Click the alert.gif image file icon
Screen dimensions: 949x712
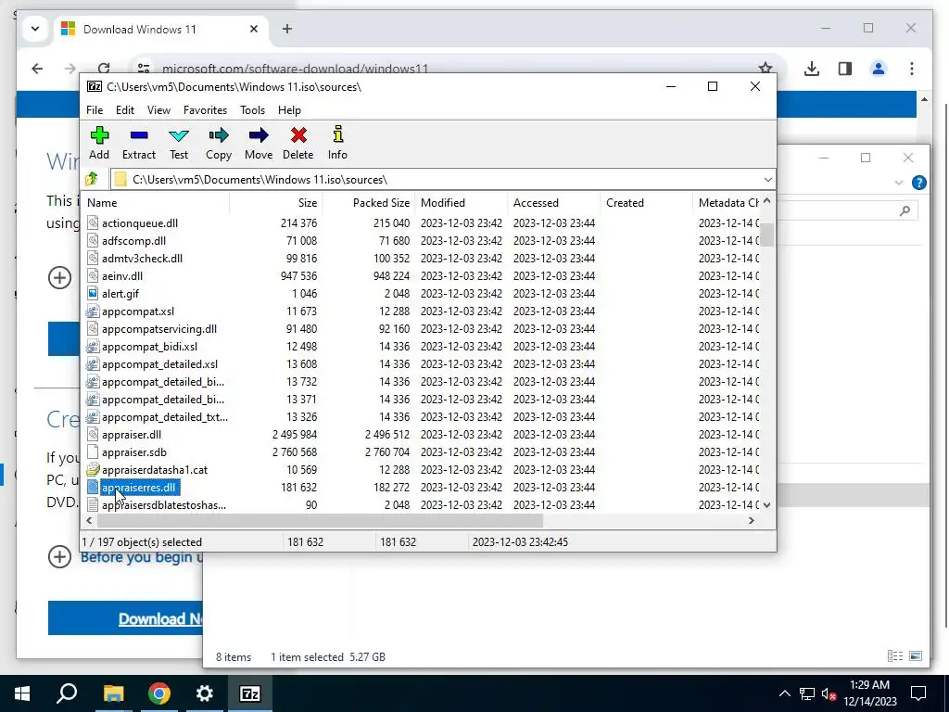coord(93,294)
